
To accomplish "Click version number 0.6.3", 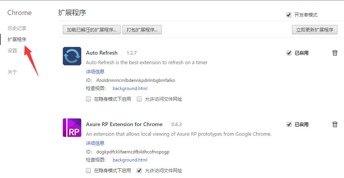I will point(176,125).
